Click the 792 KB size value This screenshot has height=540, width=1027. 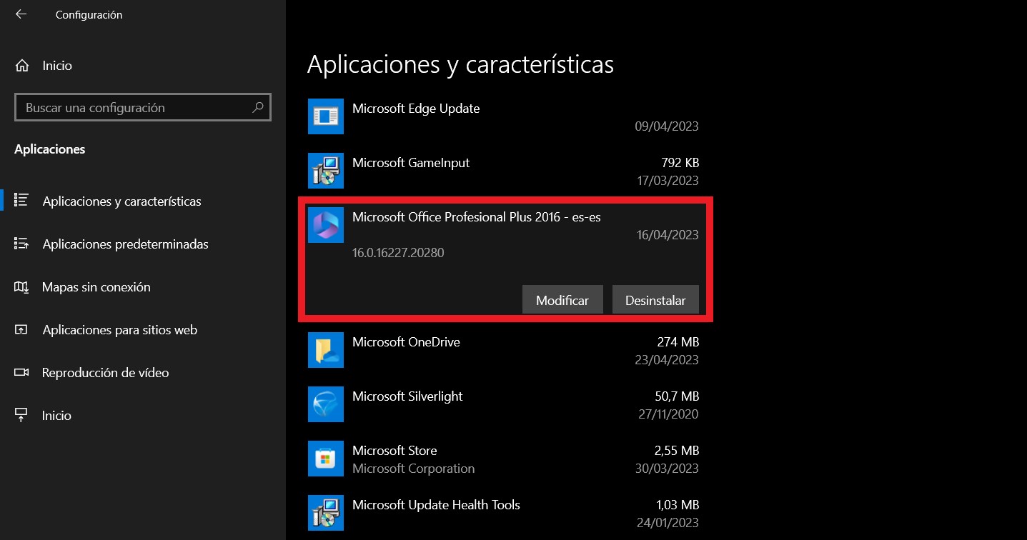[x=680, y=163]
